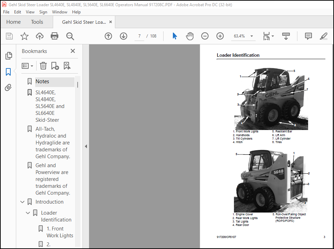Open Attachments paperclip panel
334x249 pixels.
tap(8, 87)
